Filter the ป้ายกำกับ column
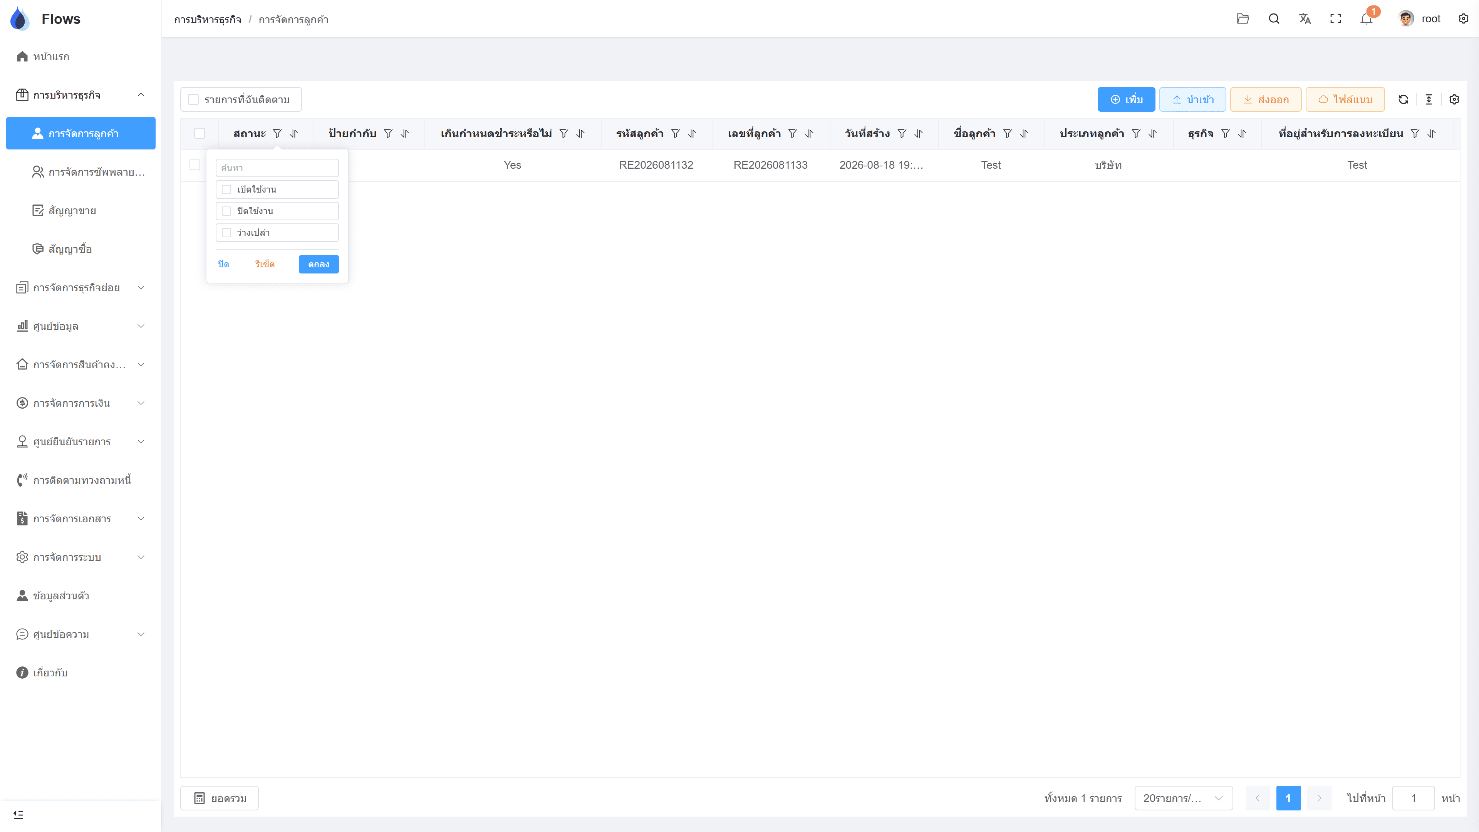The image size is (1479, 832). (388, 133)
